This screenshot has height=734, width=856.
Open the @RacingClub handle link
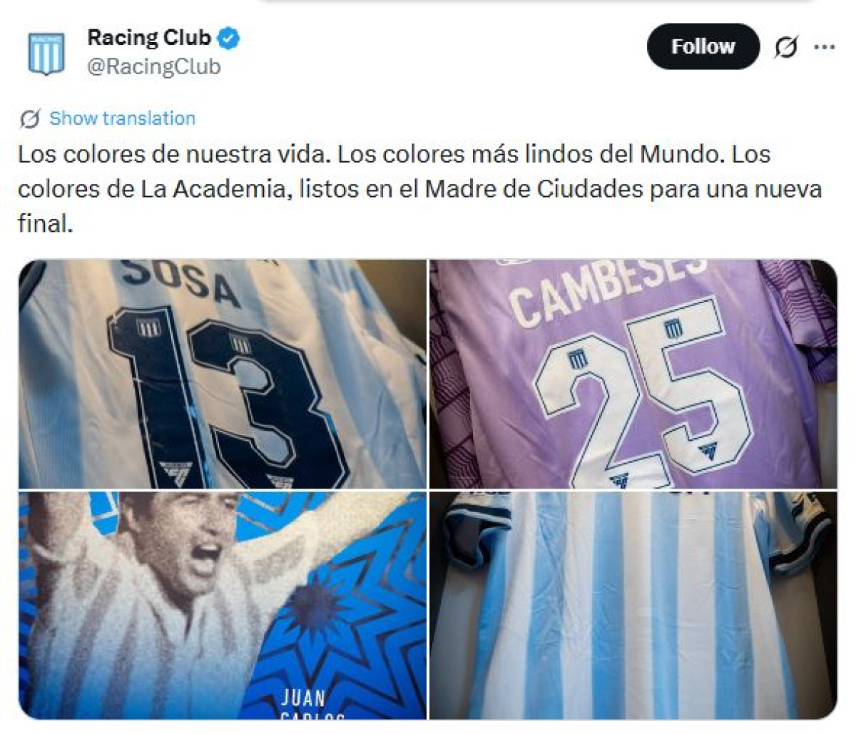click(154, 67)
